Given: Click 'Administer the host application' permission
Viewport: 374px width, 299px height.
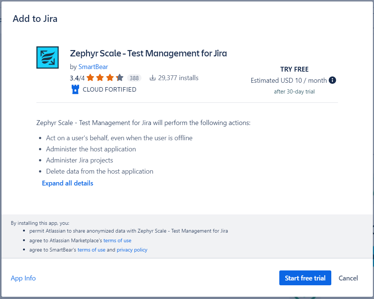Looking at the screenshot, I should [91, 149].
